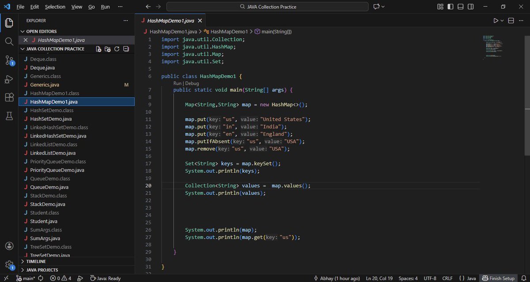The image size is (530, 282).
Task: Click Ln 20, Col 19 status item
Action: (x=379, y=278)
